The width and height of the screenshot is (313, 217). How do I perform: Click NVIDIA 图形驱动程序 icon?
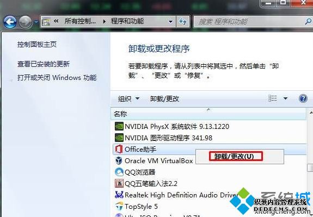(119, 138)
